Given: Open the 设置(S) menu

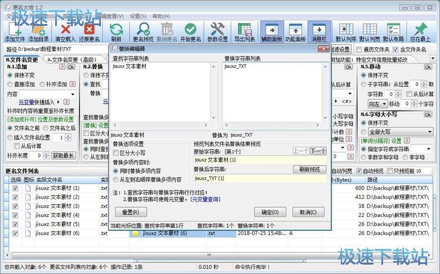Looking at the screenshot, I should coord(138,16).
